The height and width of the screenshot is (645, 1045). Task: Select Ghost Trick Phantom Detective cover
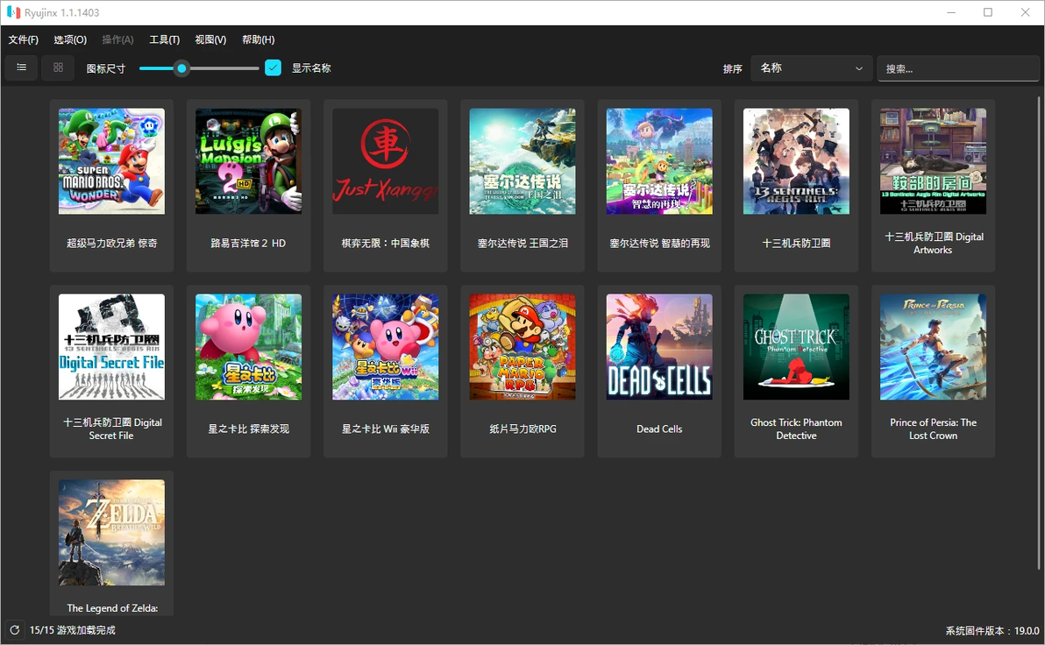pyautogui.click(x=796, y=347)
